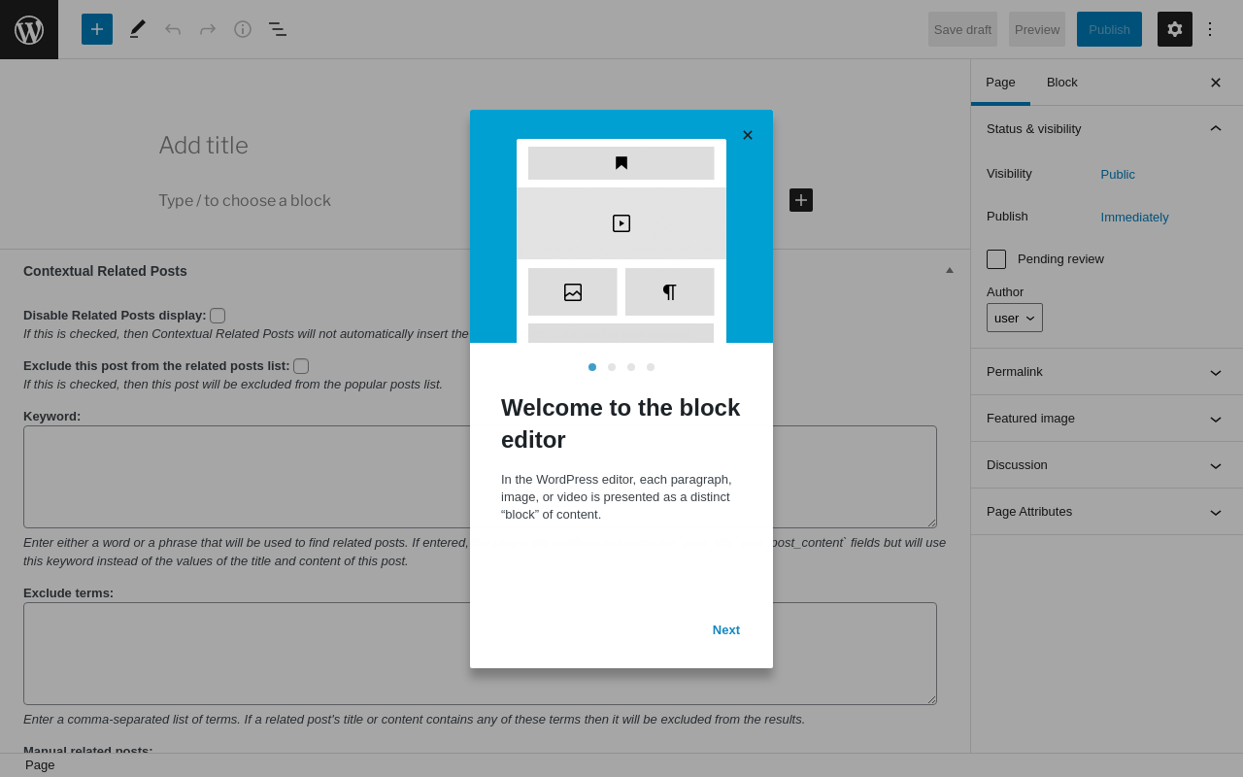Click Next in the welcome guide

pos(726,630)
